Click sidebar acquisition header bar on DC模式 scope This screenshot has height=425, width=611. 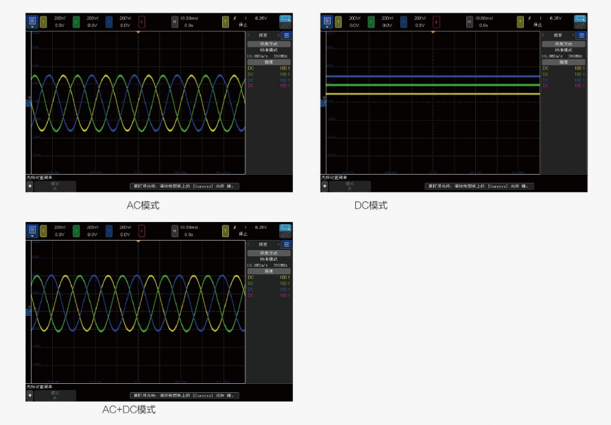[x=564, y=44]
